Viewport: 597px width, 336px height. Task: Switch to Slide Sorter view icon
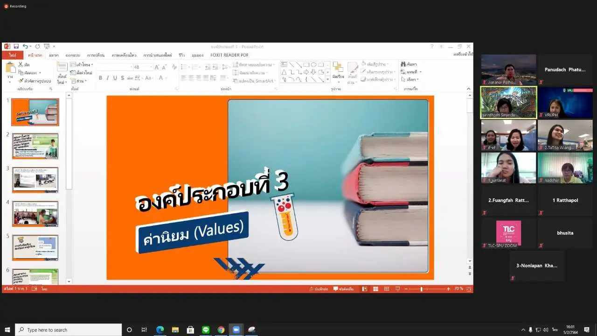[375, 289]
